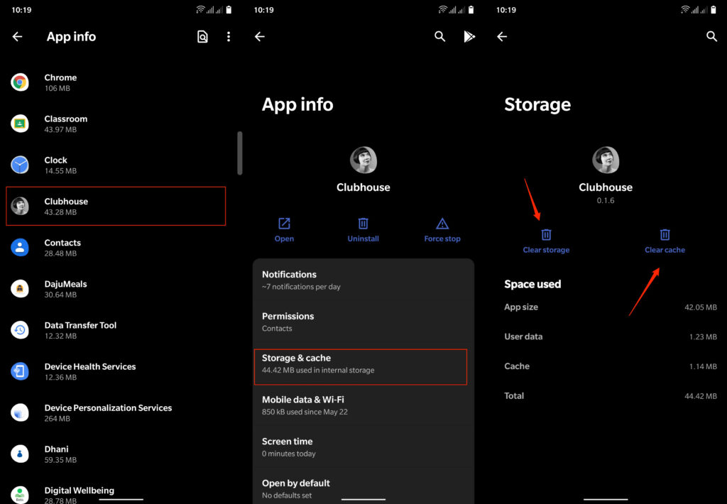
Task: Select the Dhani app icon
Action: 20,454
